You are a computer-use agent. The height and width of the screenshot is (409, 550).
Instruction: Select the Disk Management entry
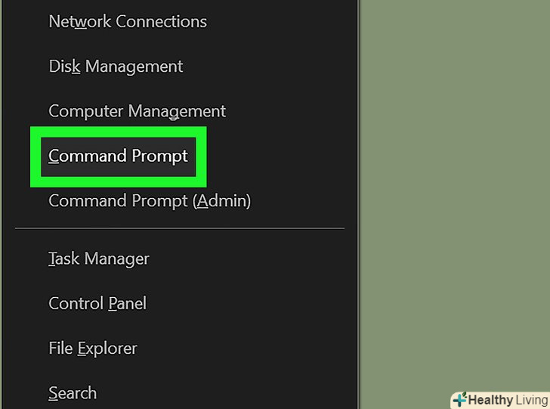(116, 67)
